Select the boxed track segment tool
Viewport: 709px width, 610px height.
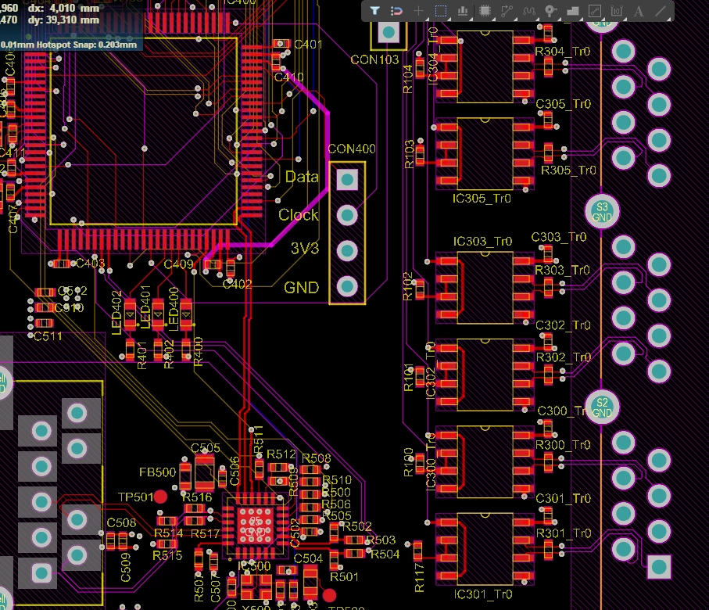[595, 11]
